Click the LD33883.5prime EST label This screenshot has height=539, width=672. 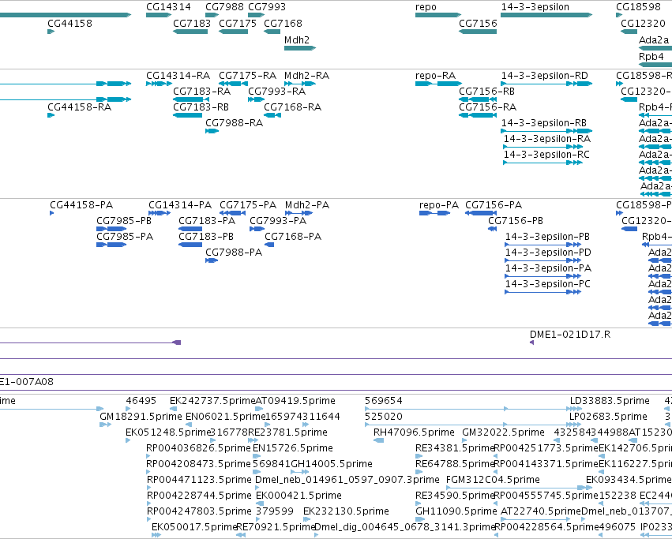[x=610, y=401]
